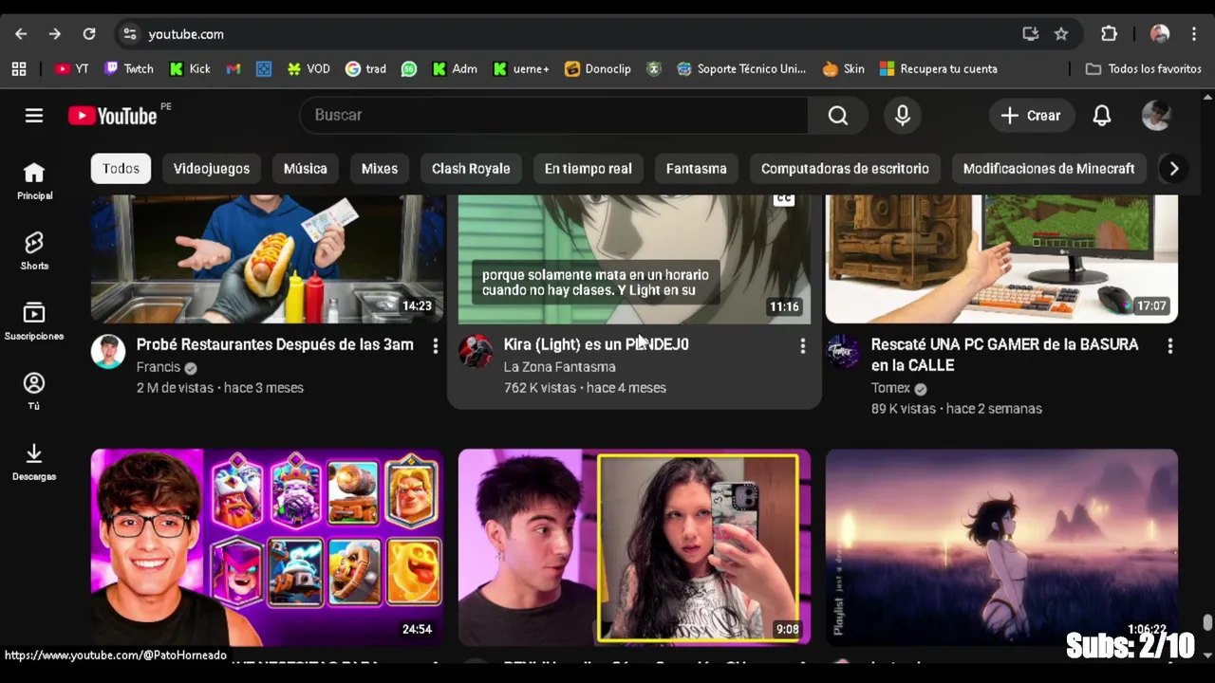The image size is (1215, 683).
Task: Open Descargas in the sidebar
Action: click(34, 462)
